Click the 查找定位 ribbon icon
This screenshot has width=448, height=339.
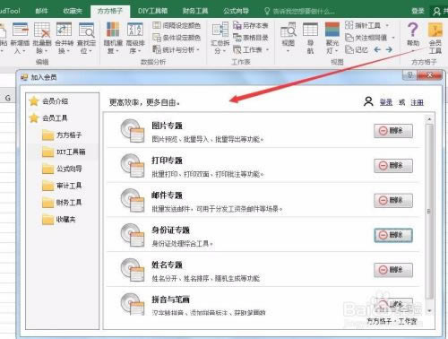click(86, 30)
